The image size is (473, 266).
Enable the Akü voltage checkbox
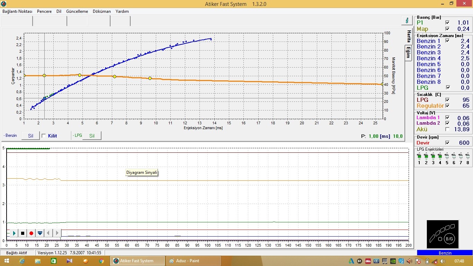[447, 129]
